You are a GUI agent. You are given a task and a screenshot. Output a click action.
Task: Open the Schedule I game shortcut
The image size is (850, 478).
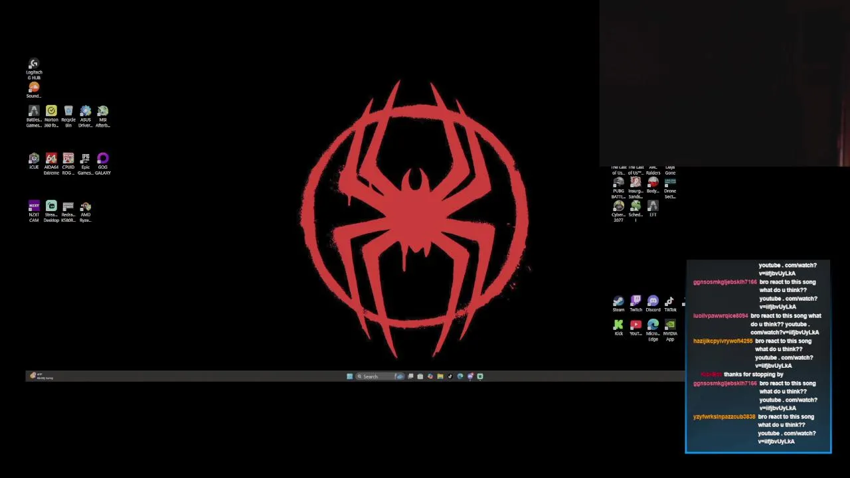[x=636, y=212]
